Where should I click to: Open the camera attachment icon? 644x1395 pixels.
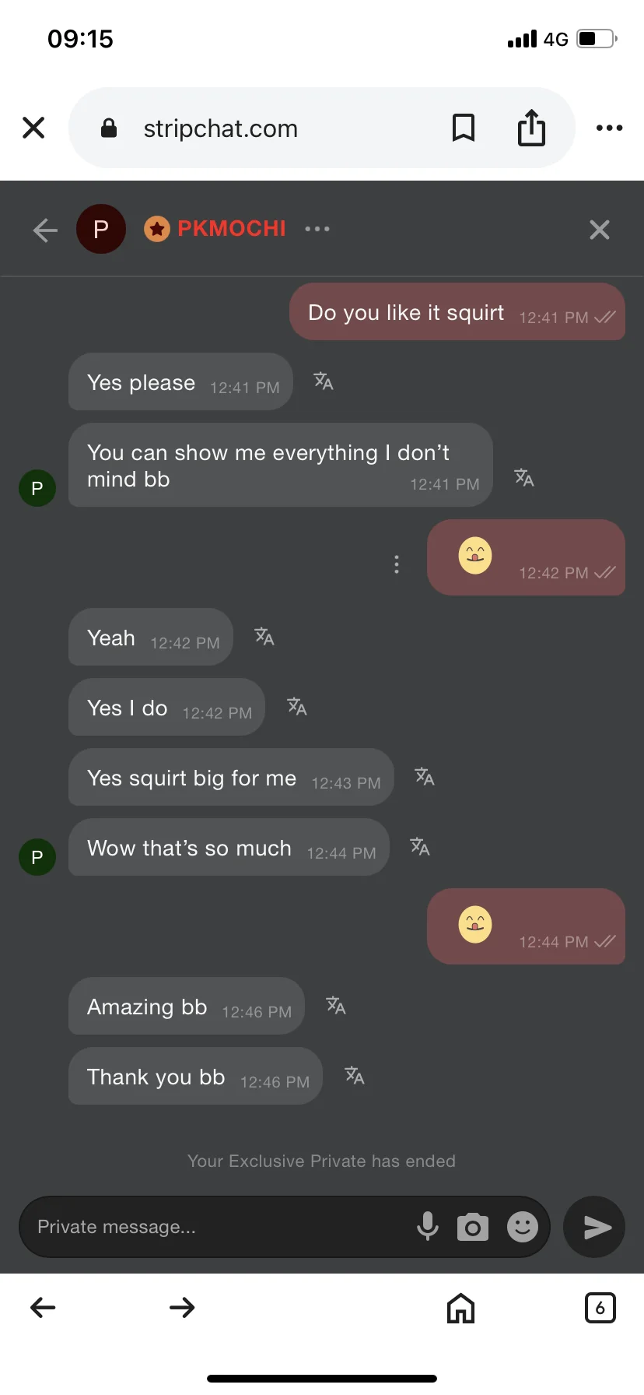tap(473, 1227)
